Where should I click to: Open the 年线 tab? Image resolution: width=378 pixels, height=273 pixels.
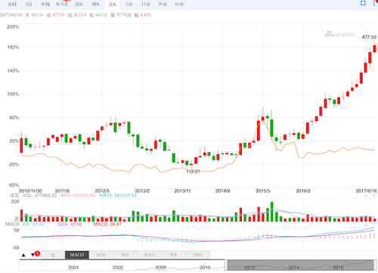[x=45, y=5]
